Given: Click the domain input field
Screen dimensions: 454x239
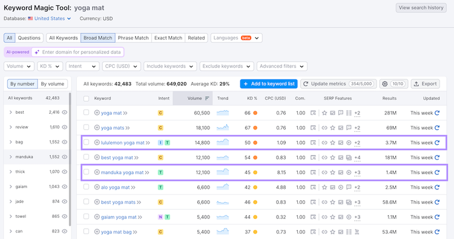Looking at the screenshot, I should (x=77, y=52).
